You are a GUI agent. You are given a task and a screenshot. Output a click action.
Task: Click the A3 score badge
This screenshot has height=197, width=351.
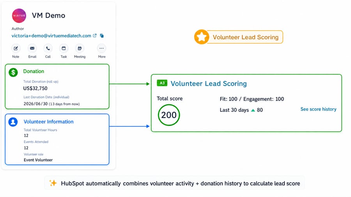tap(162, 83)
